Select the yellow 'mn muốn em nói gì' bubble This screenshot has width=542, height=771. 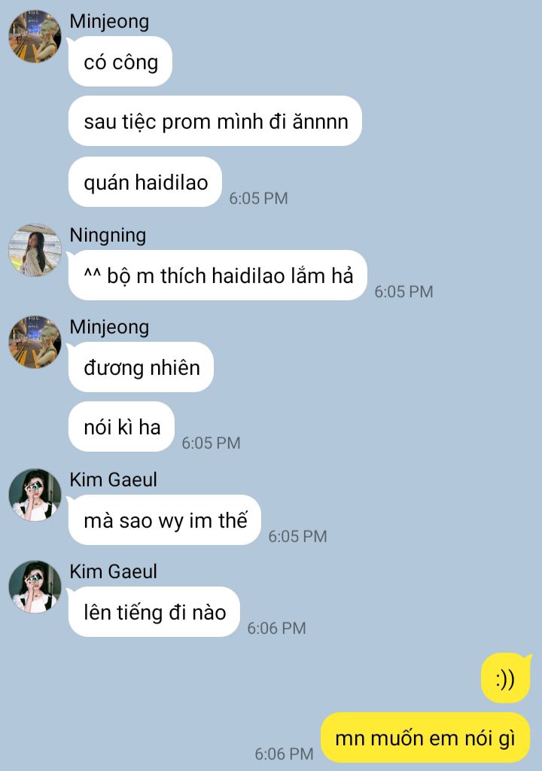tap(426, 738)
